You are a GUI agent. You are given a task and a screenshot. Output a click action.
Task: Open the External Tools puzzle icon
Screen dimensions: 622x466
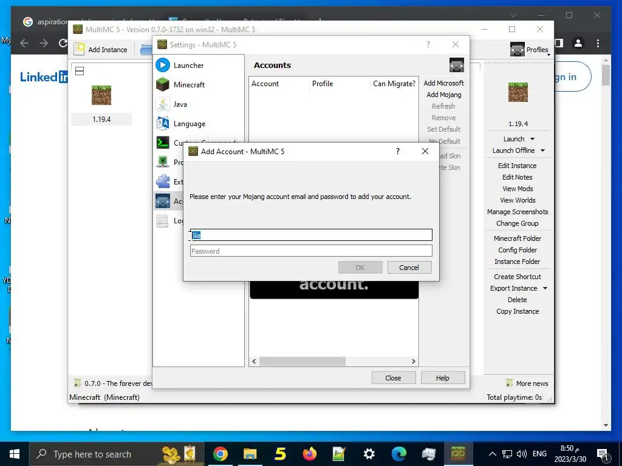pyautogui.click(x=163, y=181)
